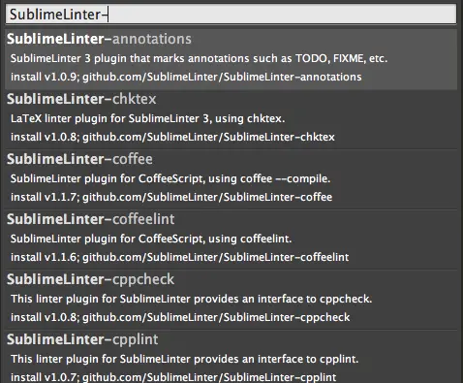Click the install v1.0.8 cppcheck GitHub line
463x383 pixels.
(180, 317)
